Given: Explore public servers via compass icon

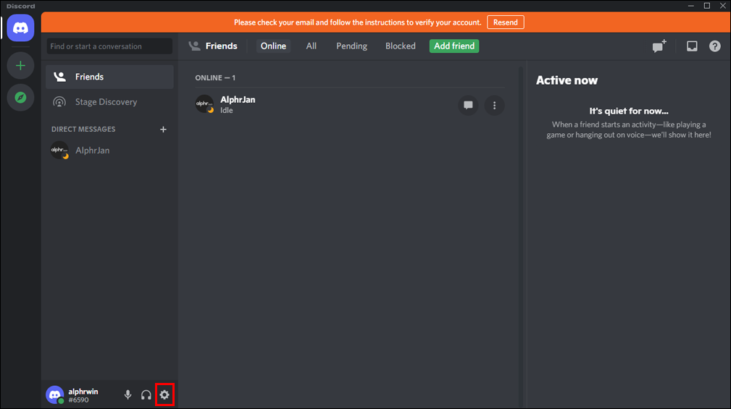Looking at the screenshot, I should coord(20,97).
